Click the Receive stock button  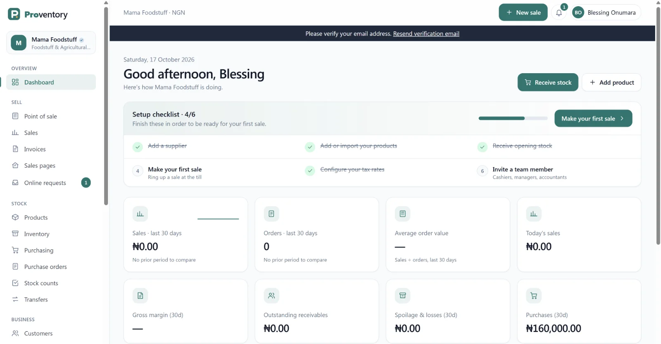pyautogui.click(x=548, y=82)
